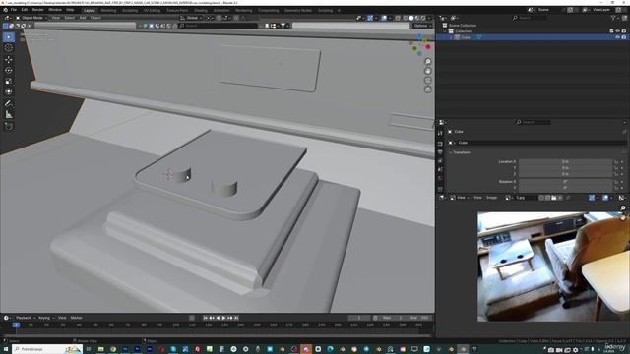This screenshot has width=630, height=354.
Task: Enable solid viewport shading
Action: pyautogui.click(x=411, y=18)
